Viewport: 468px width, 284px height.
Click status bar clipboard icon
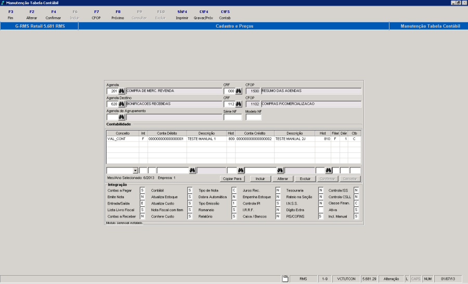(x=285, y=279)
